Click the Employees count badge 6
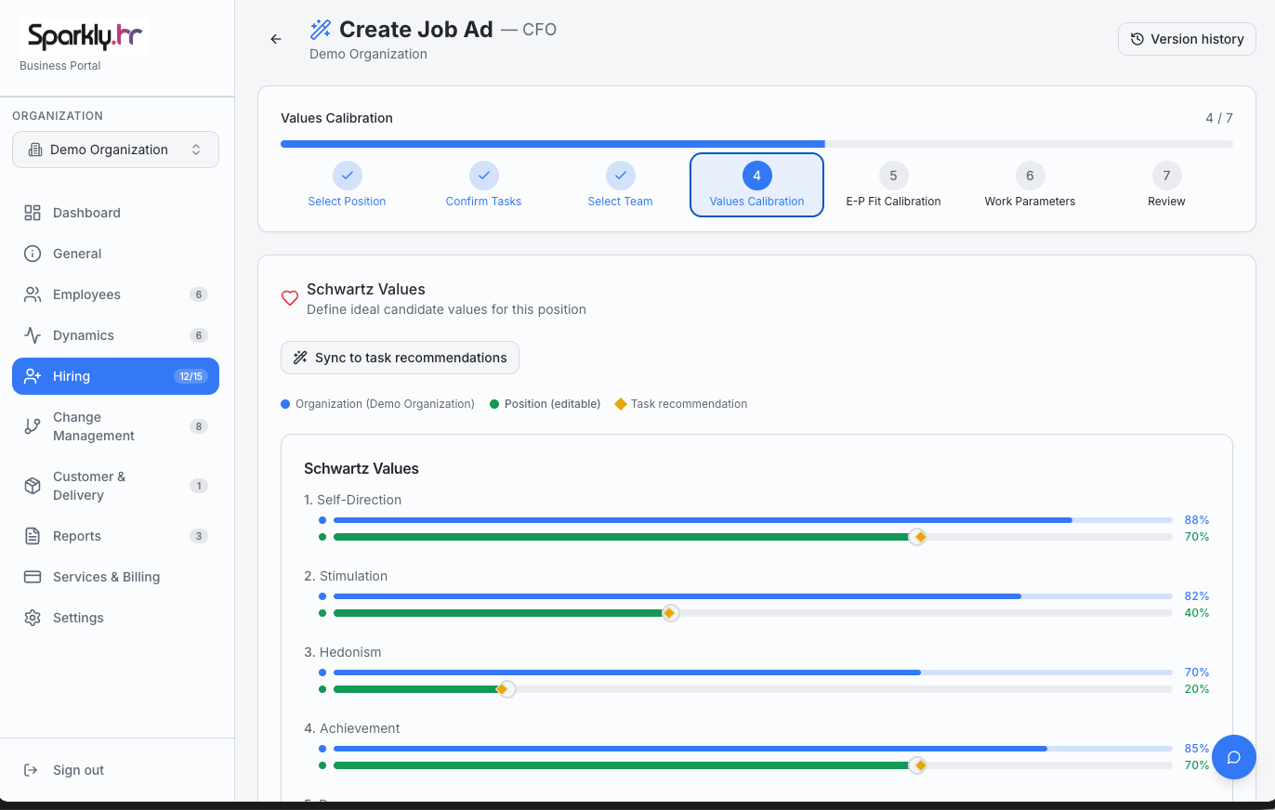 198,294
